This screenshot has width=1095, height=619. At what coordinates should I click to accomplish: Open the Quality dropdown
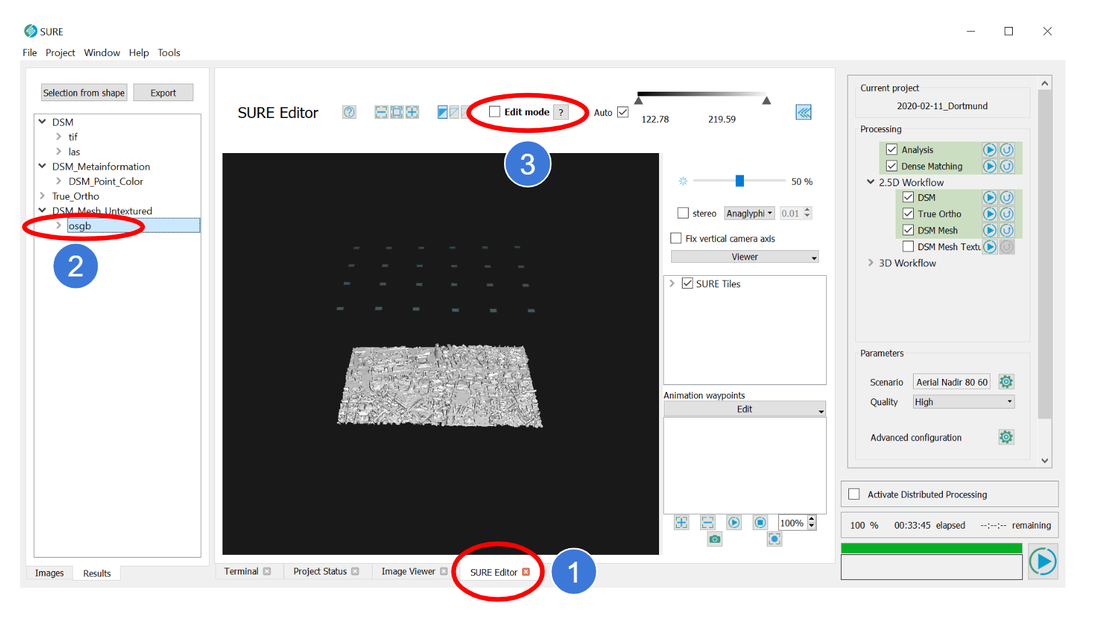[x=964, y=402]
